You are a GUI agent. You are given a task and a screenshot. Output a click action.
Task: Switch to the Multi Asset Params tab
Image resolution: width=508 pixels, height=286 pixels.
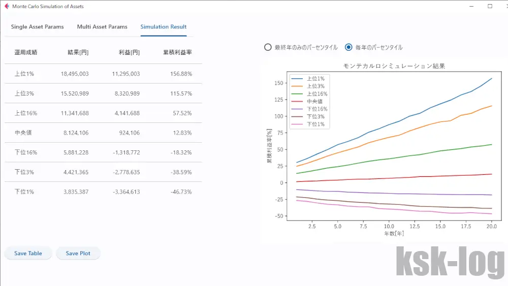coord(102,27)
